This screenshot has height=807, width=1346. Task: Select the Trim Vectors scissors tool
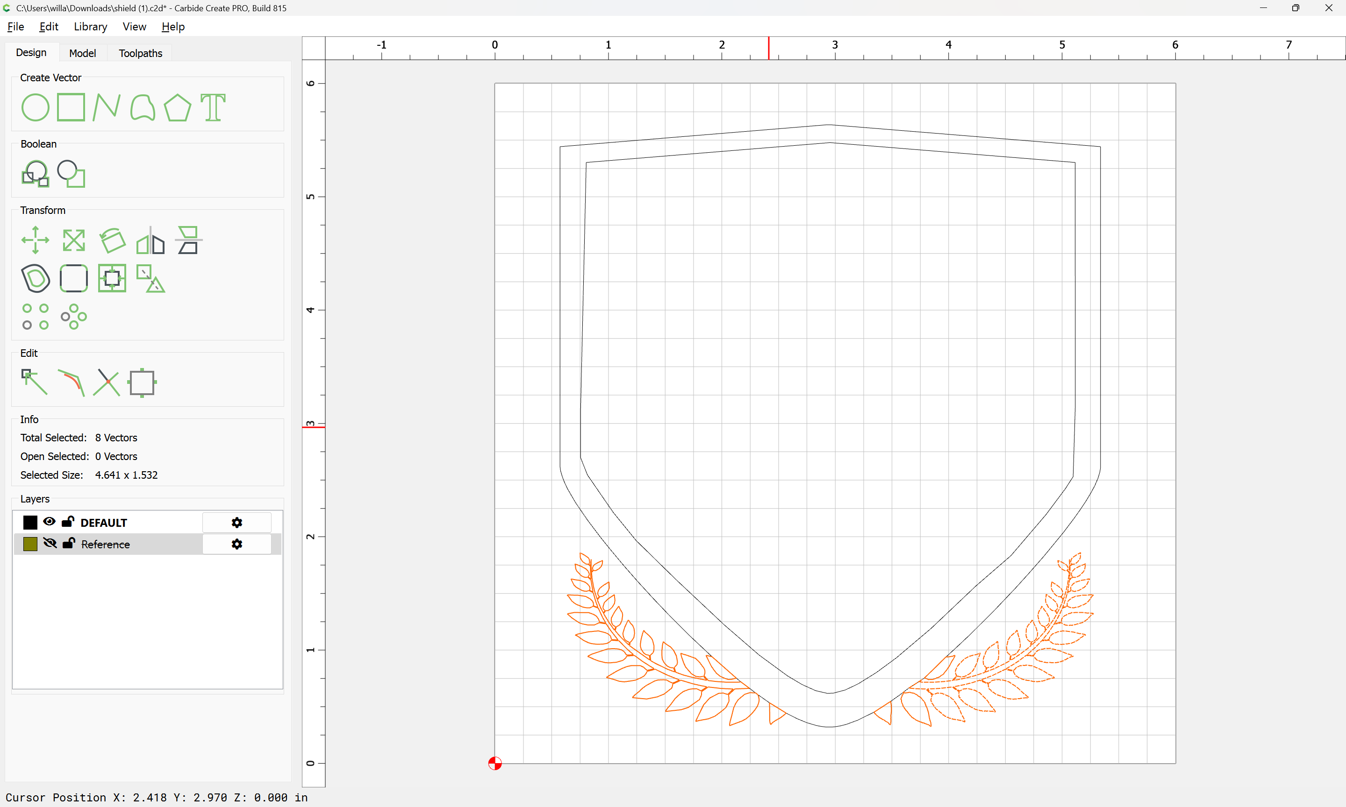pos(106,383)
